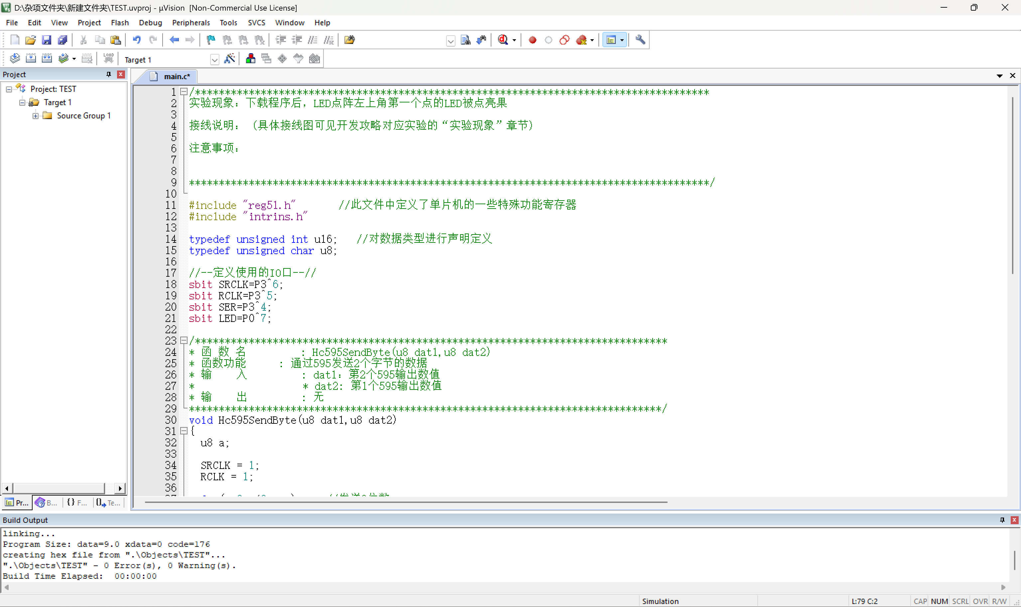Expand Source Group 1 folder
The height and width of the screenshot is (607, 1021).
(x=36, y=116)
